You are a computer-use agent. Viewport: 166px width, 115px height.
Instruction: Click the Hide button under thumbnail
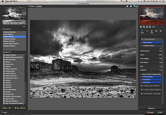(x=24, y=27)
